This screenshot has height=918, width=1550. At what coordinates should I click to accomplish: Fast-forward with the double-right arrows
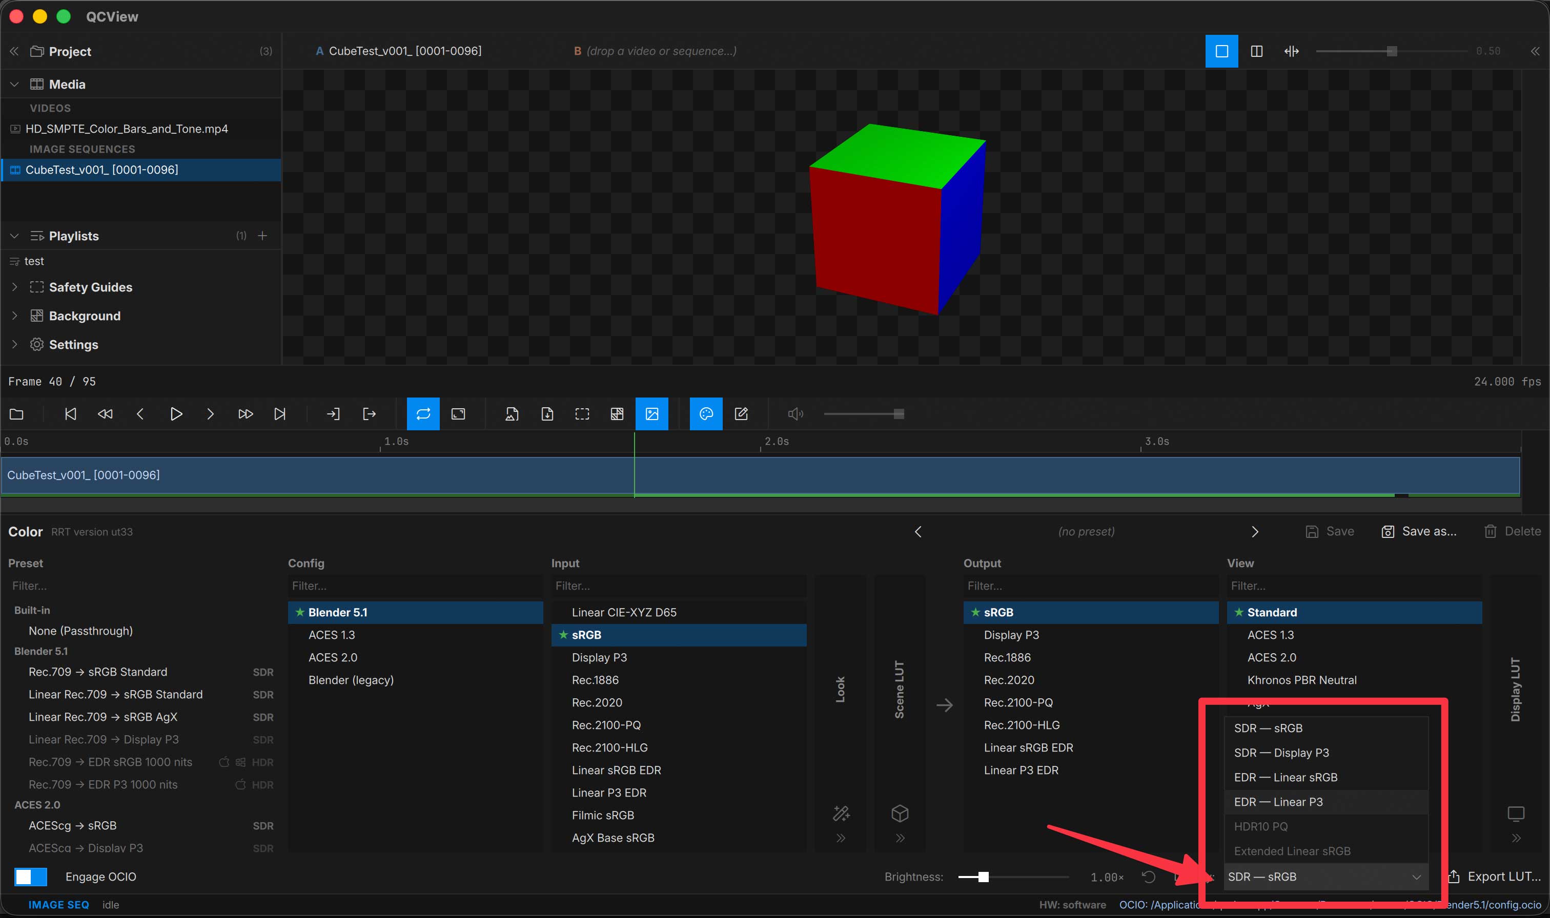(x=246, y=414)
